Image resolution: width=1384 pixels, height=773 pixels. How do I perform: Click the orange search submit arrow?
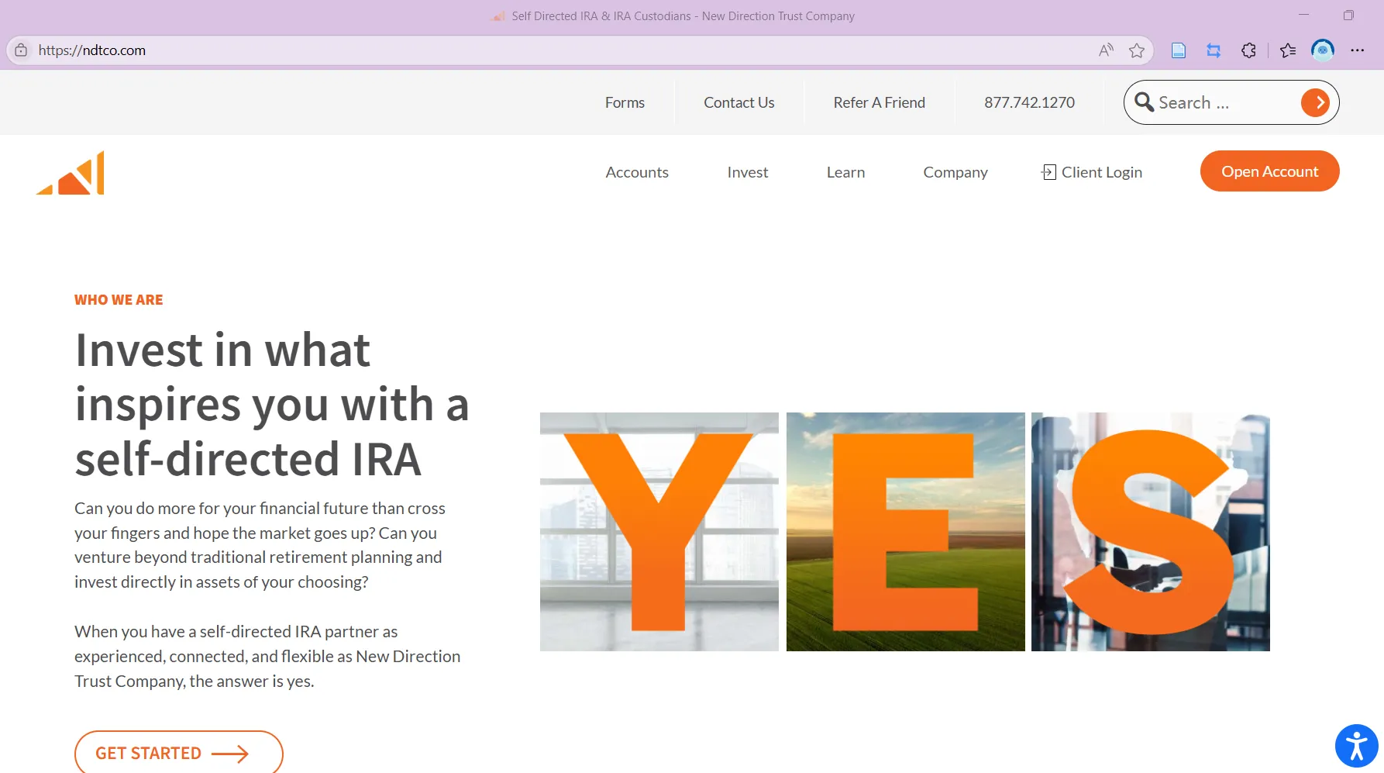click(x=1315, y=102)
